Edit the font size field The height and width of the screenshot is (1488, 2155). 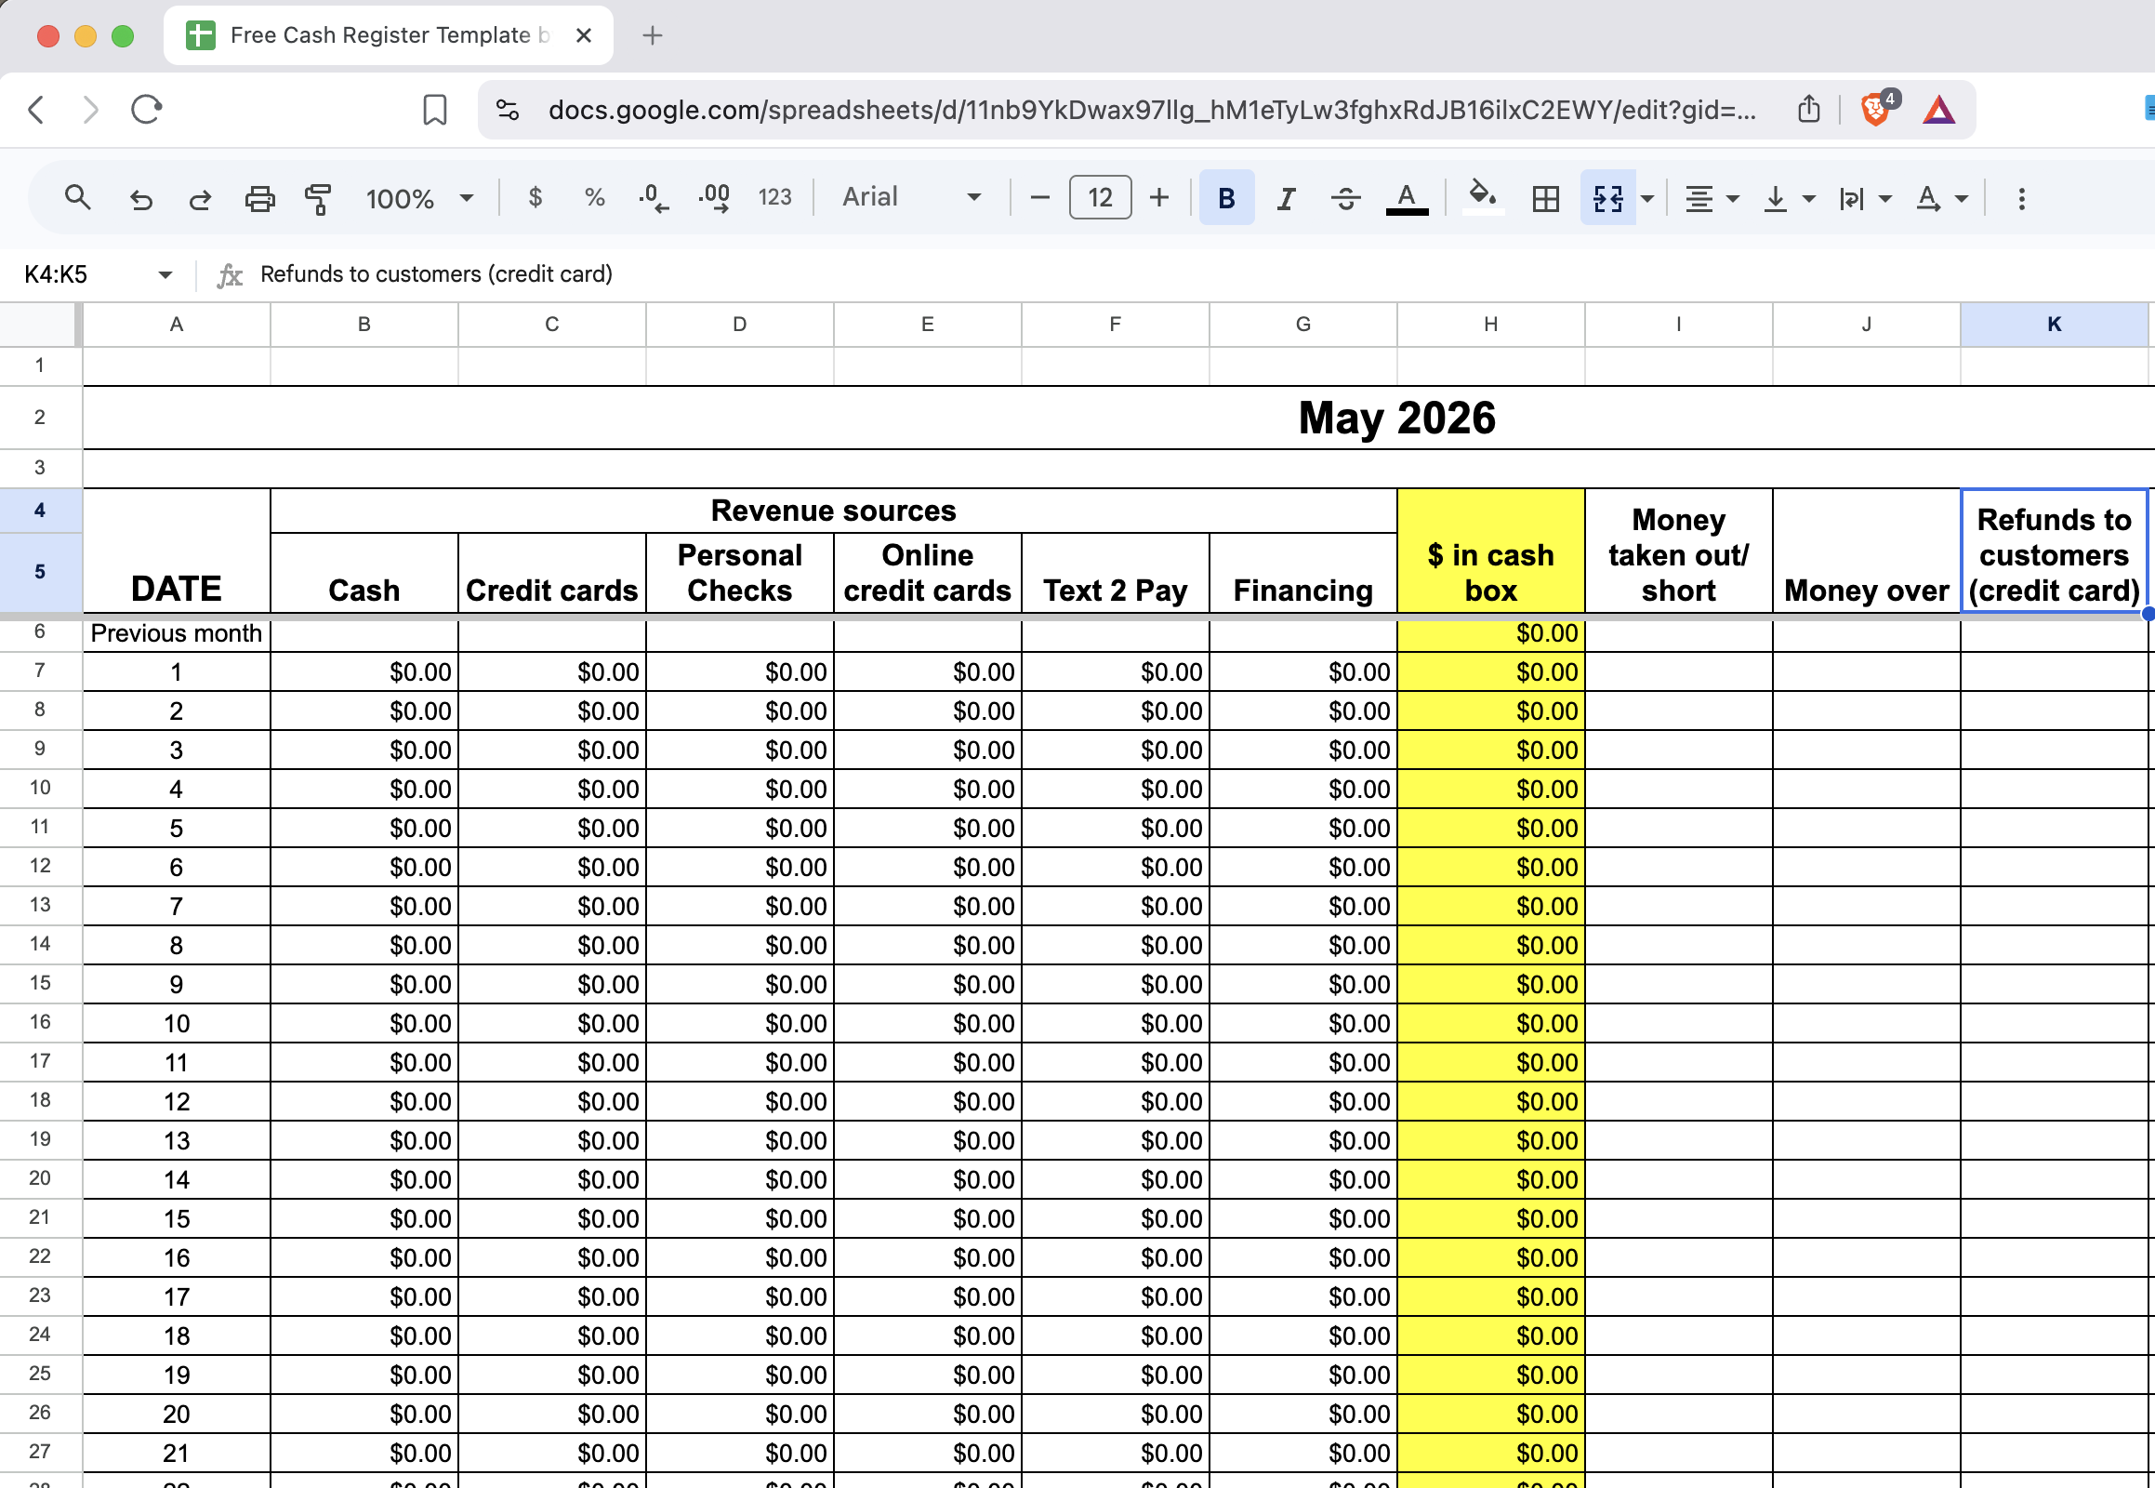1100,198
